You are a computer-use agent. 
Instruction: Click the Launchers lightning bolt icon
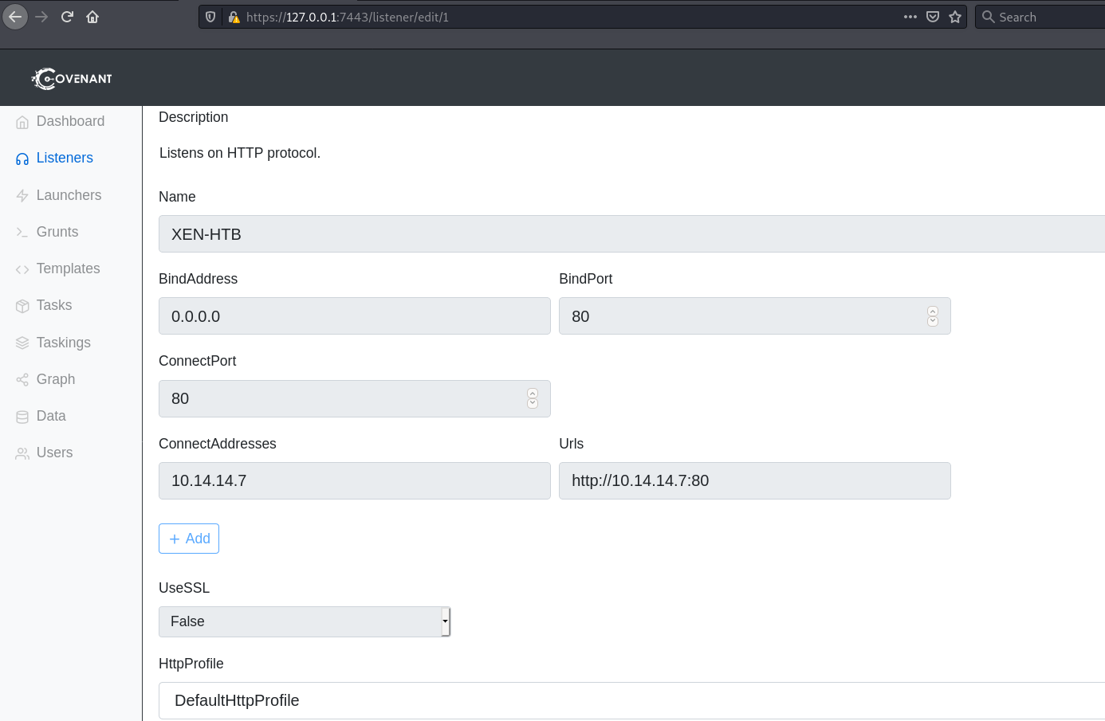click(x=22, y=196)
